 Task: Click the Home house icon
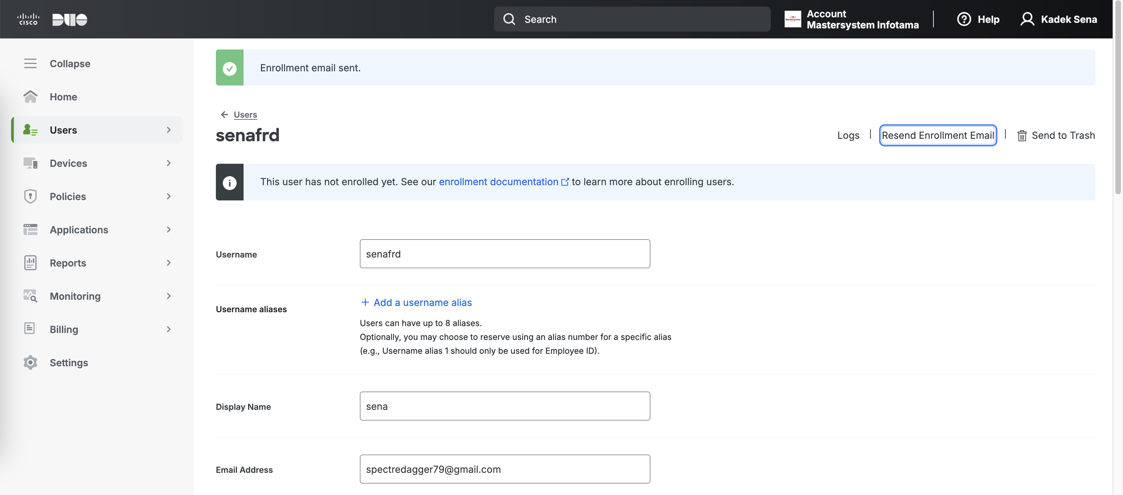coord(30,96)
